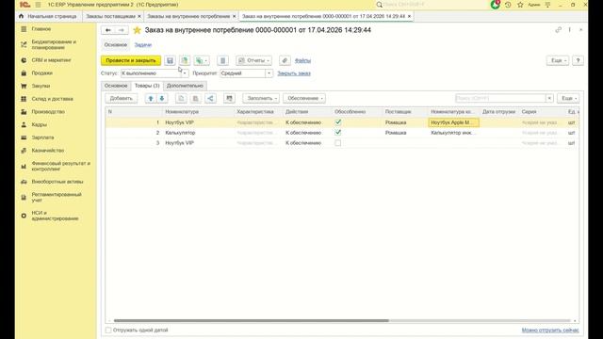The width and height of the screenshot is (603, 339).
Task: Click the copy row icon in table toolbar
Action: tap(181, 98)
